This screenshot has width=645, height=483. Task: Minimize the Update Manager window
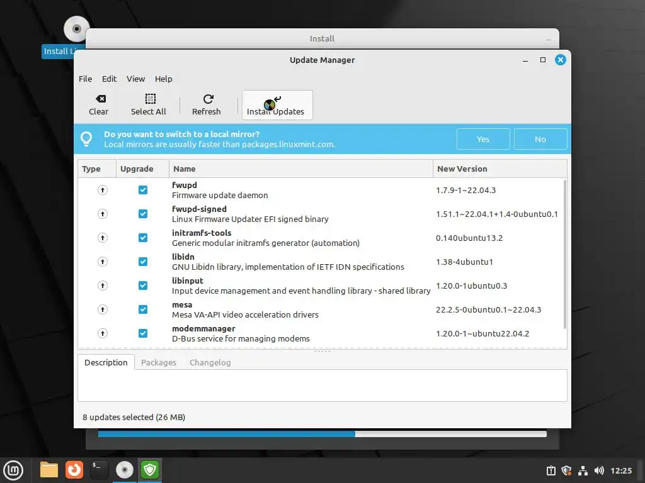pyautogui.click(x=525, y=60)
